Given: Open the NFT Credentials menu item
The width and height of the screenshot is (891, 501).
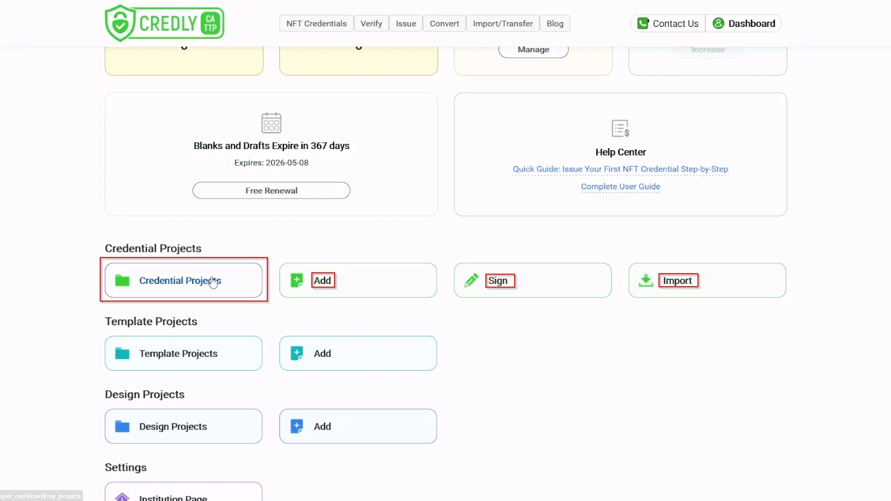Looking at the screenshot, I should click(316, 23).
